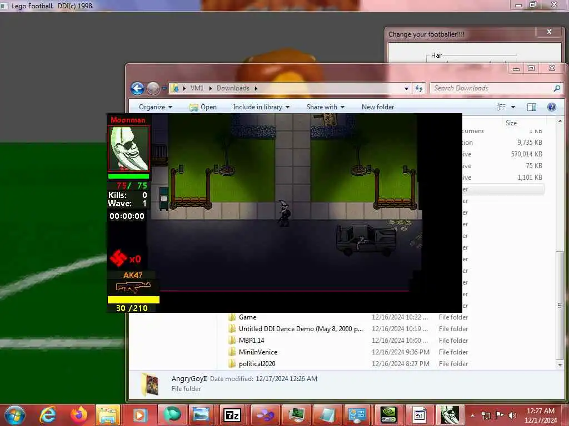Open the monitor program taskbar icon
Screen dimensions: 569x426
(296, 415)
